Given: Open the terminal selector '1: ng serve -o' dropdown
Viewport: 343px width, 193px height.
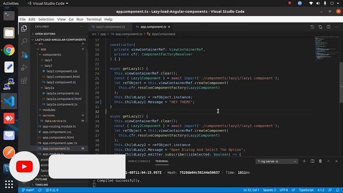Looking at the screenshot, I should coord(277,161).
